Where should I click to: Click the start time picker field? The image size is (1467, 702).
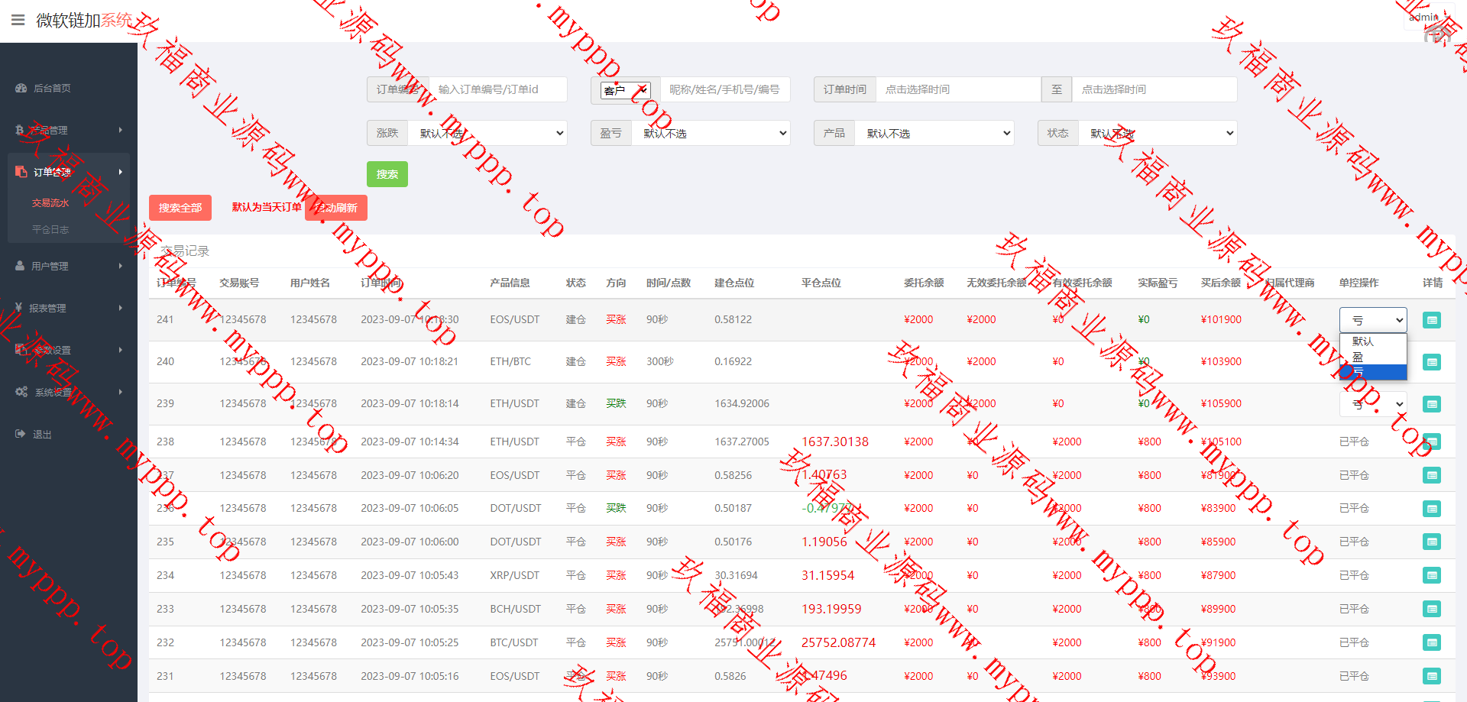[x=957, y=89]
